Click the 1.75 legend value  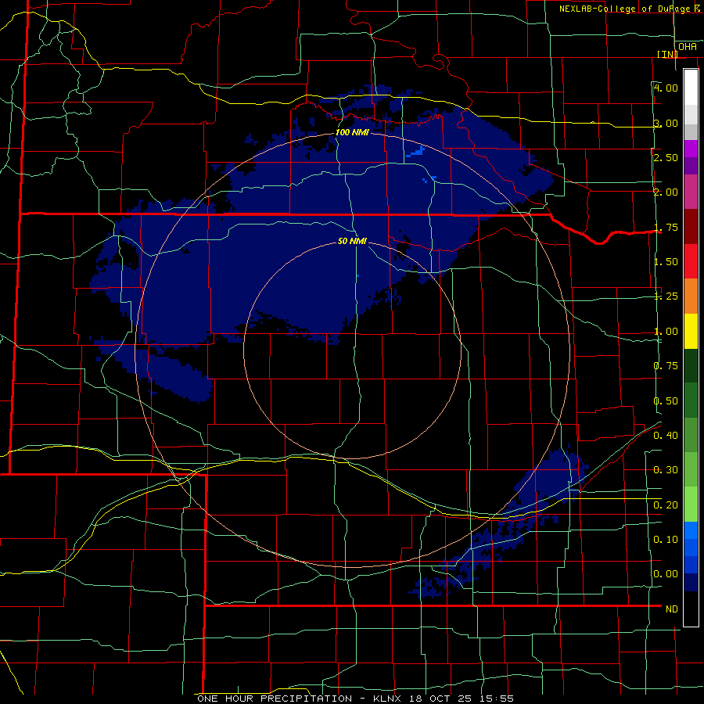(x=666, y=227)
